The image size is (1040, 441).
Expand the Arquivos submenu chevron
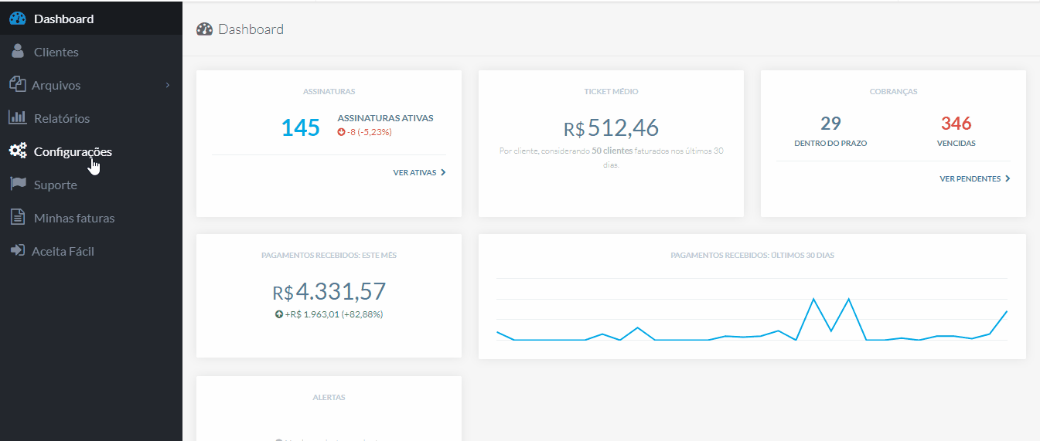[168, 85]
